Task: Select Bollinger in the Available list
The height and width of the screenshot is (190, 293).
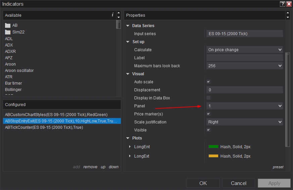Action: pyautogui.click(x=13, y=90)
